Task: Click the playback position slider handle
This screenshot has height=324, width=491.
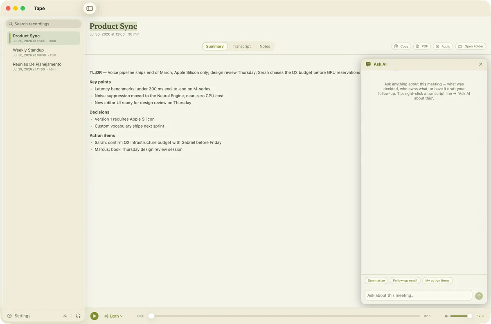Action: coord(151,316)
